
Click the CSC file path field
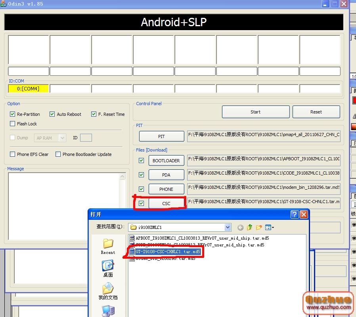click(x=264, y=203)
